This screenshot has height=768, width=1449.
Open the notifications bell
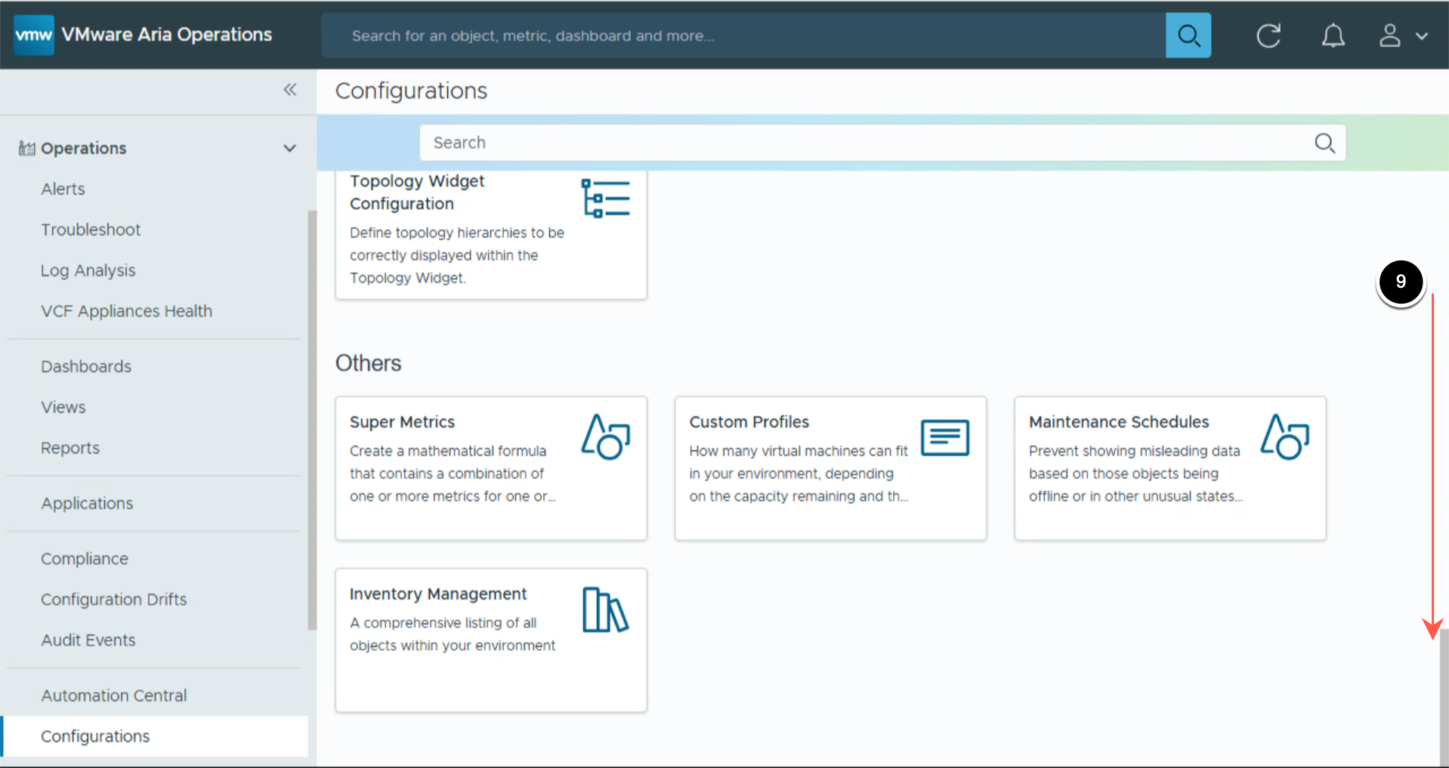pyautogui.click(x=1333, y=35)
